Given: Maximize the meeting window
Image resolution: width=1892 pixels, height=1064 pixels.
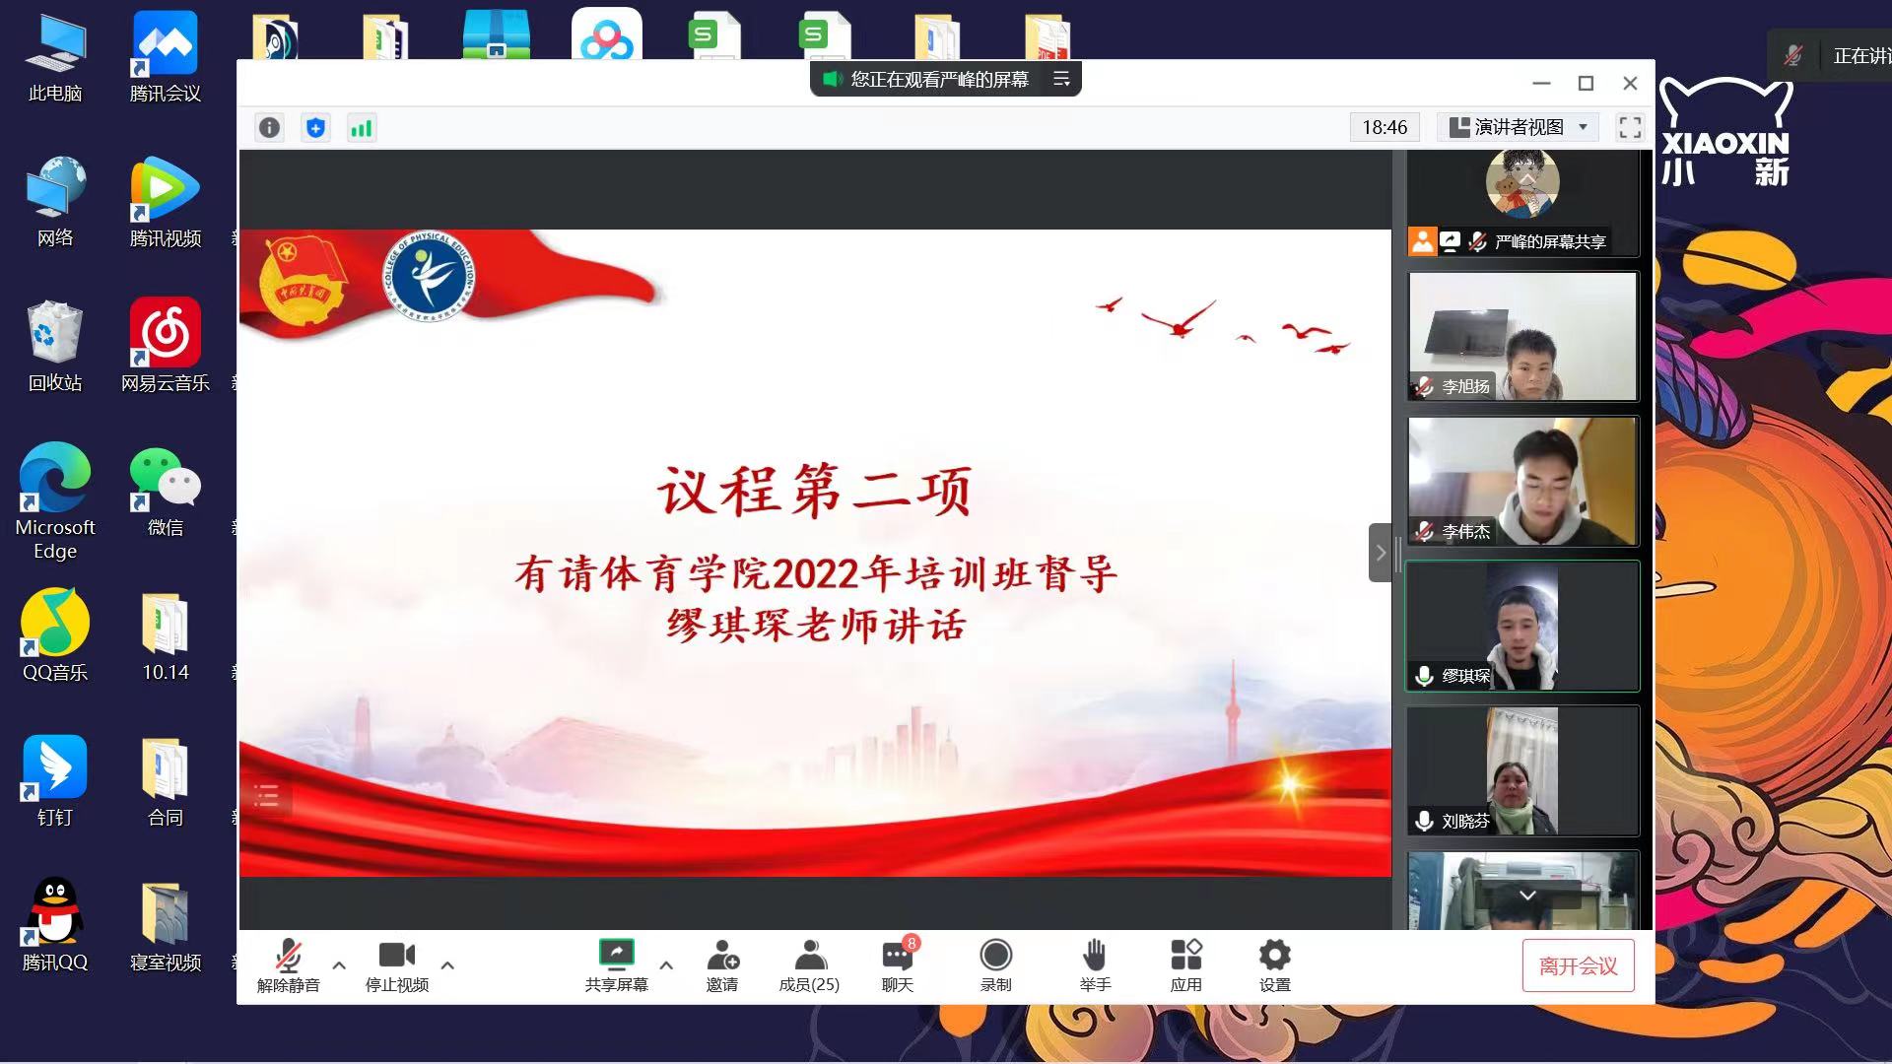Looking at the screenshot, I should point(1586,84).
